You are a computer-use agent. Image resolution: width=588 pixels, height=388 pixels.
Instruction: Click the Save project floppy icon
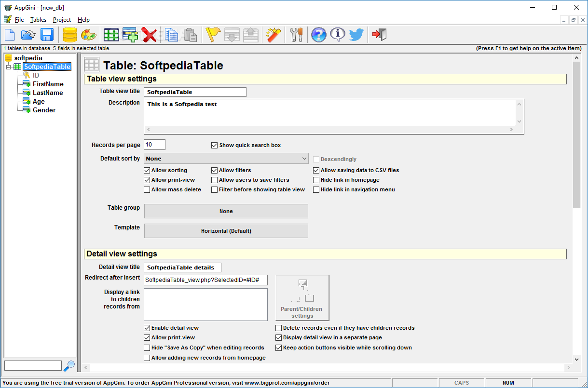tap(47, 35)
